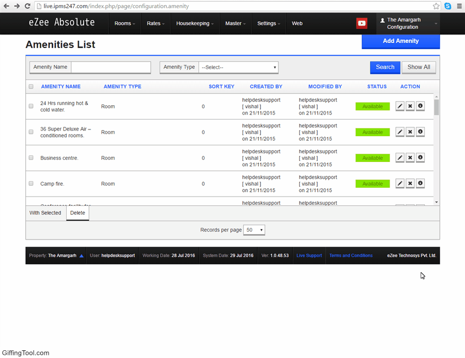Toggle Available status for Camp fire
This screenshot has height=358, width=465.
(373, 184)
